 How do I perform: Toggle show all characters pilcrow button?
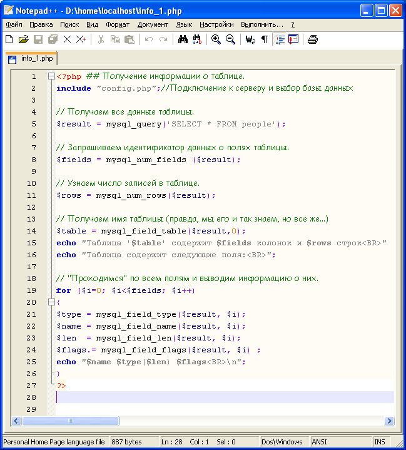(264, 39)
